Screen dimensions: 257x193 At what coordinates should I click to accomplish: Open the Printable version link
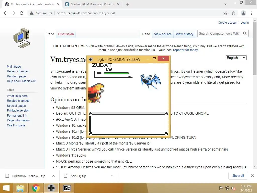tap(18, 111)
